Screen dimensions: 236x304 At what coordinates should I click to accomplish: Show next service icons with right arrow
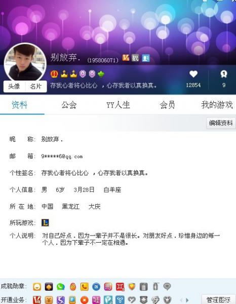point(187,300)
